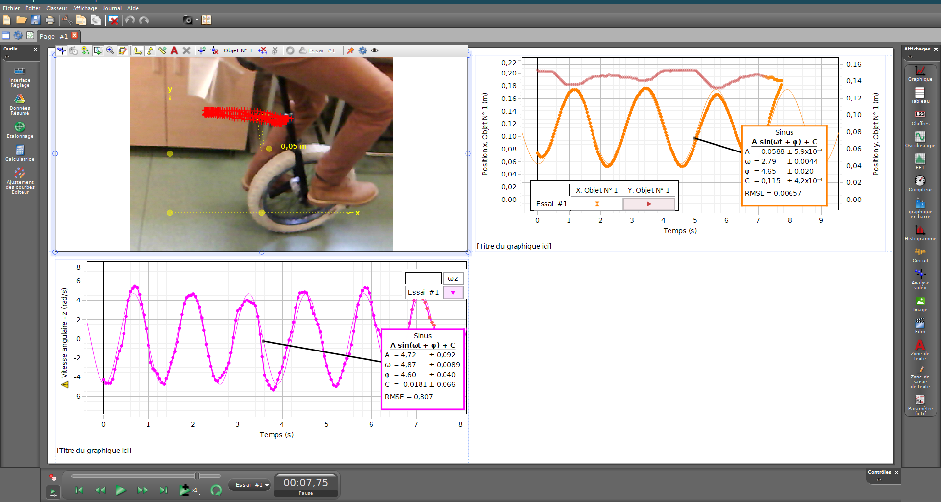Step forward with the fast-forward button

click(x=142, y=490)
